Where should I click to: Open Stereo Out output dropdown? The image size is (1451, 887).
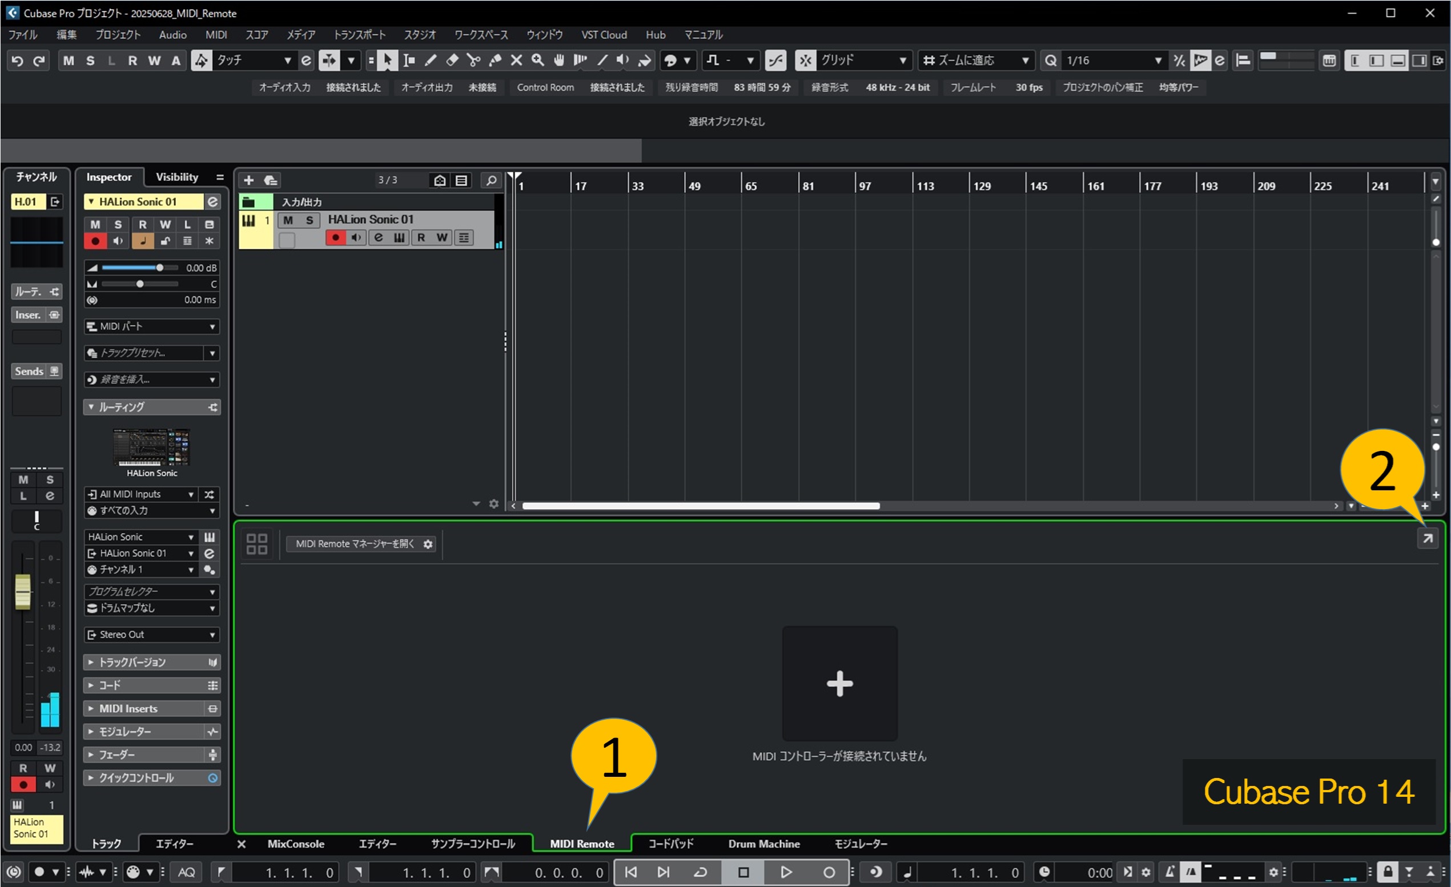(x=152, y=635)
